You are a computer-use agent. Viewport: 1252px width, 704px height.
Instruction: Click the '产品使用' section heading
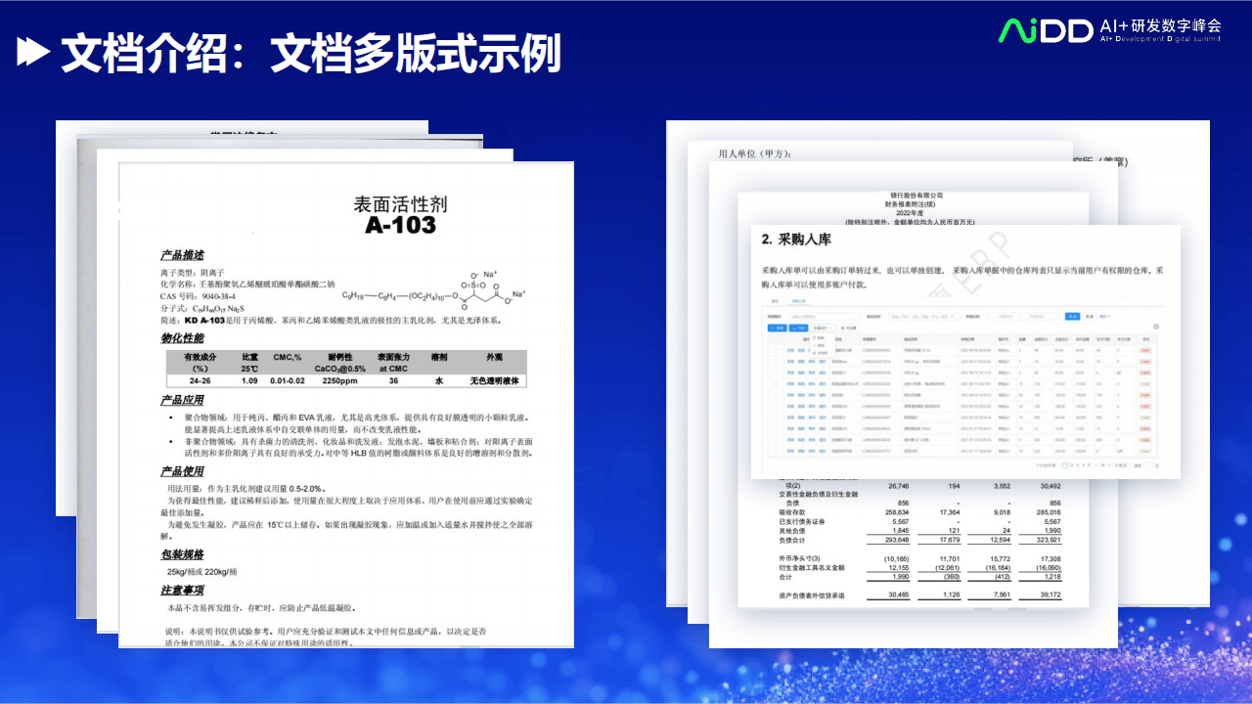point(182,471)
